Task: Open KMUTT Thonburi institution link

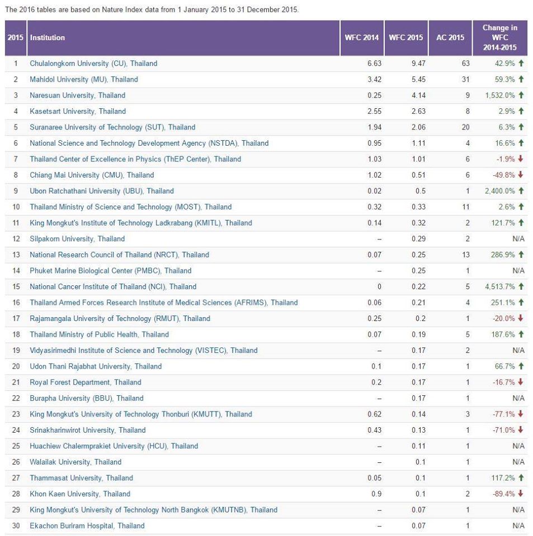Action: click(x=141, y=415)
